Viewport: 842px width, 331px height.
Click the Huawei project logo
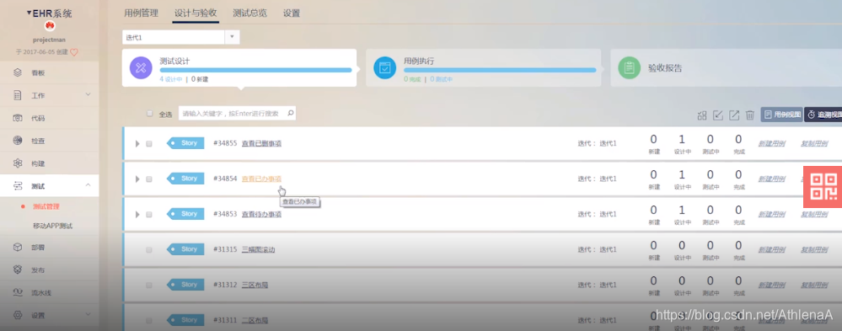tap(50, 25)
